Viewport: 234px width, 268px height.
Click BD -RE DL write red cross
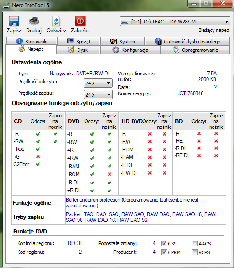tap(216, 155)
